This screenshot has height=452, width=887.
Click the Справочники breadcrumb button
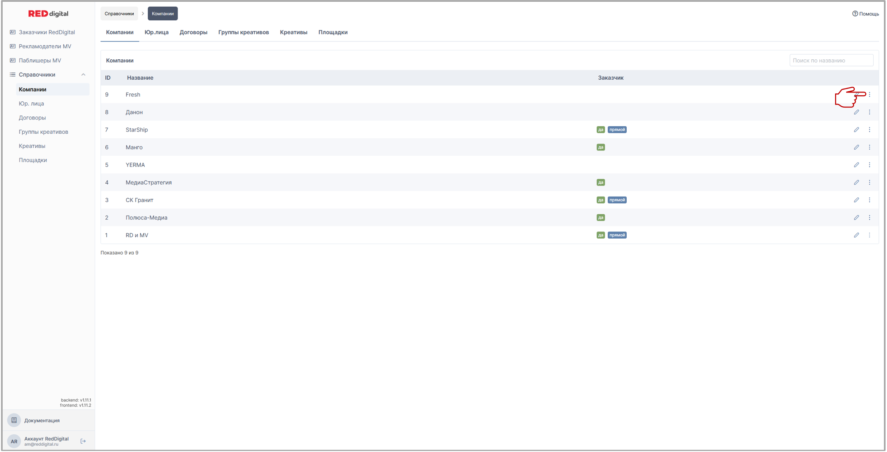tap(119, 14)
